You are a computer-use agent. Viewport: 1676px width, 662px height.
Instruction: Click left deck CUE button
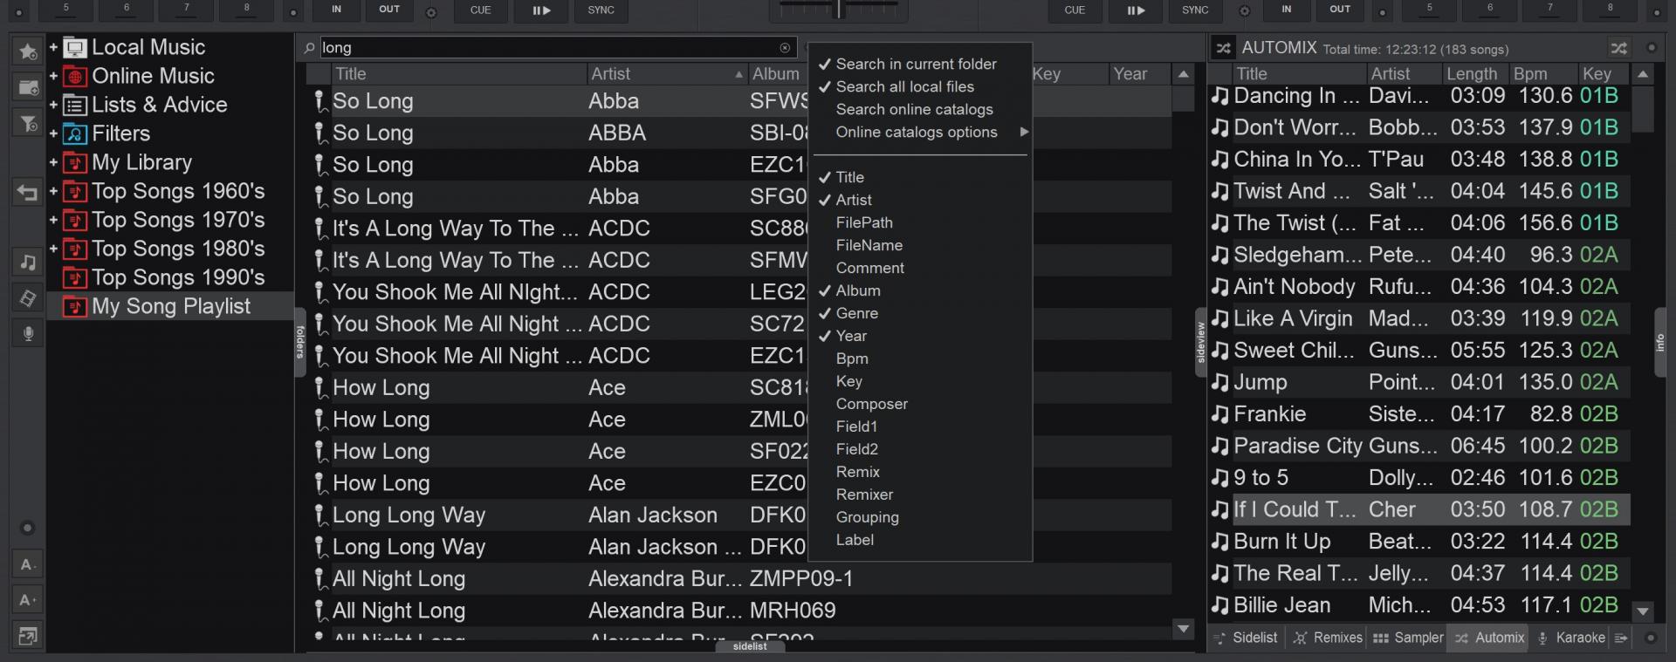click(480, 10)
